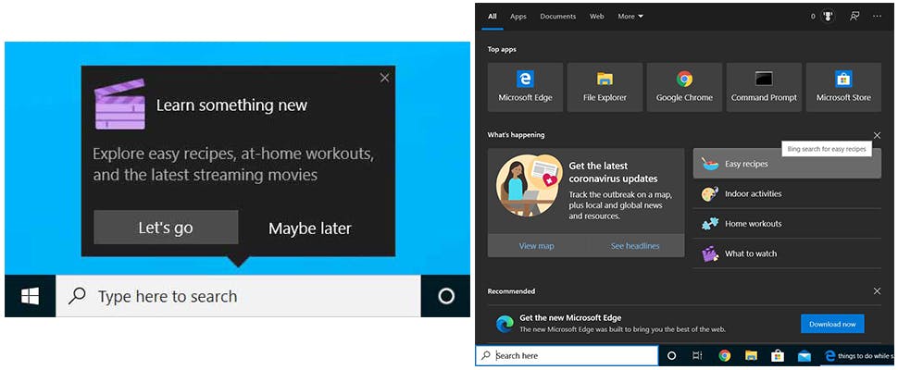Open the Mail app from the taskbar
The image size is (898, 370).
(804, 356)
